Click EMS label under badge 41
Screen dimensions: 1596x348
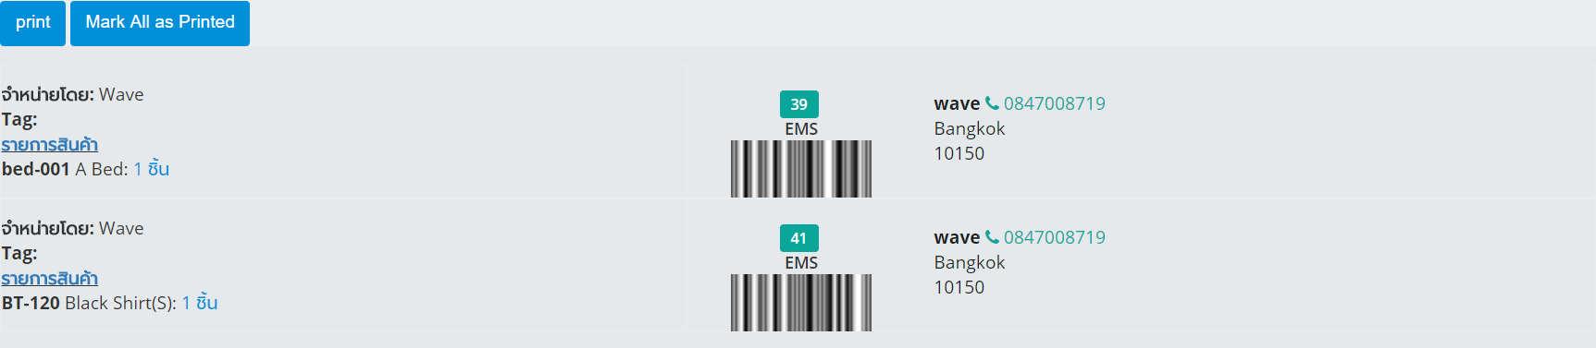click(x=801, y=263)
